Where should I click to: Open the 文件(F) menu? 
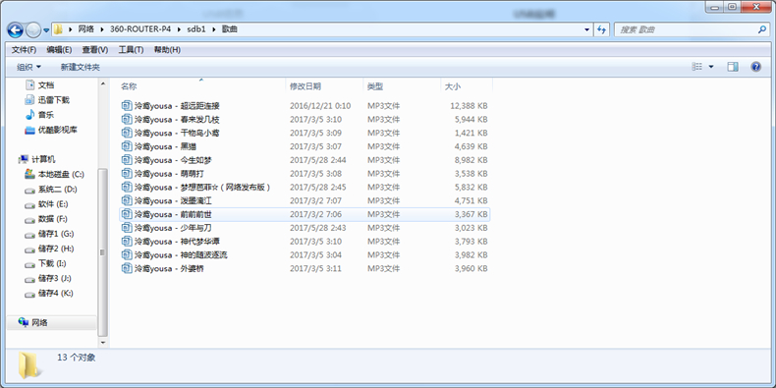click(x=24, y=50)
